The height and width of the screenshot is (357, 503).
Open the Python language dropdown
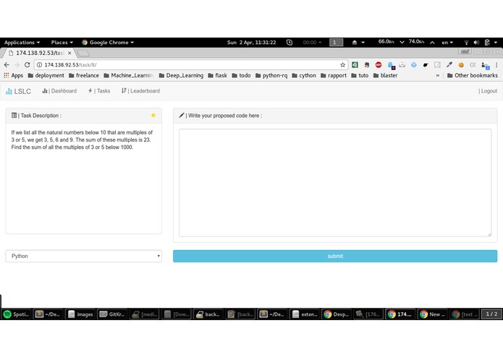click(x=84, y=256)
